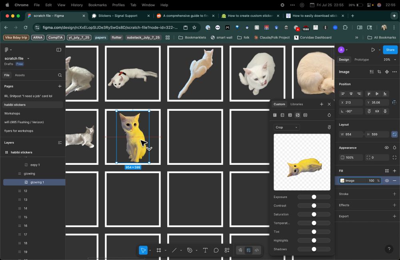Open the Stickers – Signal Support browser tab
This screenshot has height=260, width=400.
coord(121,16)
